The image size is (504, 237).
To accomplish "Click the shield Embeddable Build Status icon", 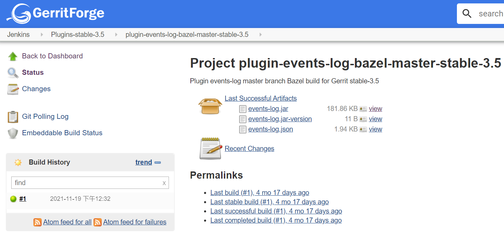I will (x=13, y=133).
